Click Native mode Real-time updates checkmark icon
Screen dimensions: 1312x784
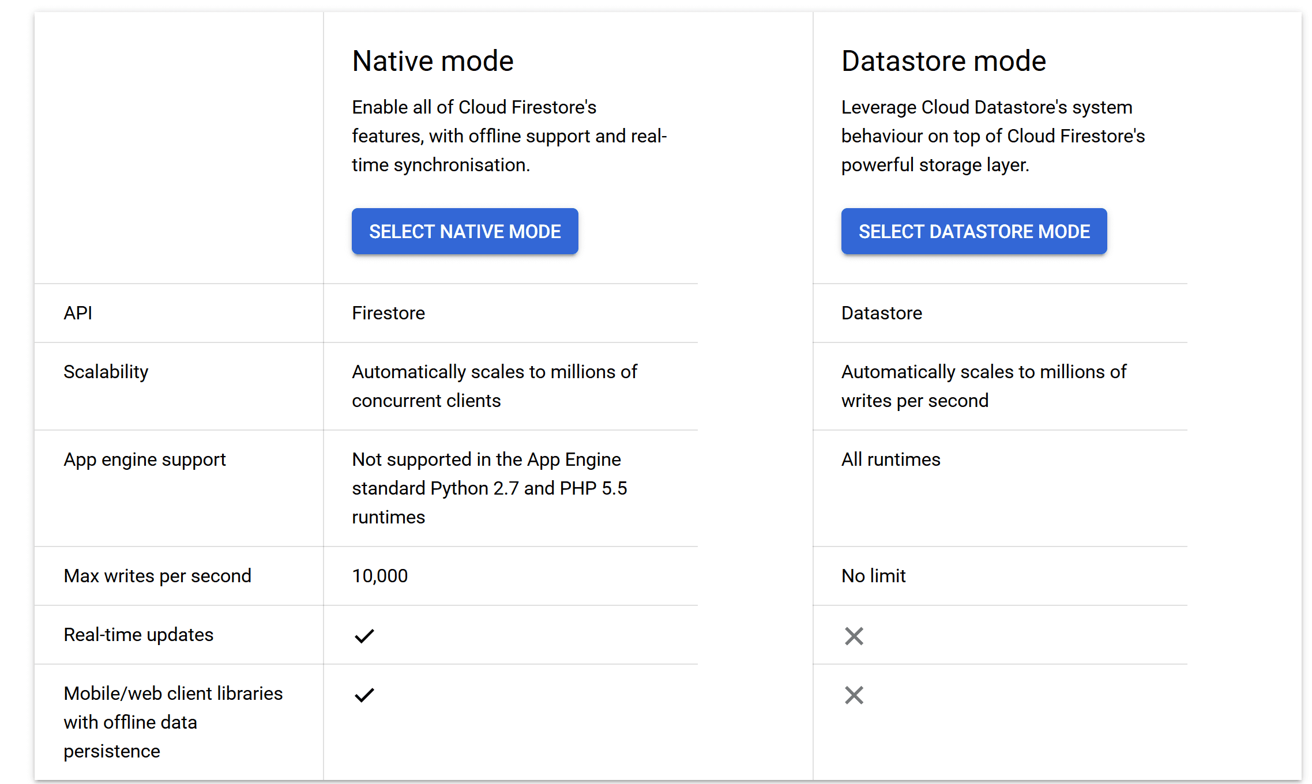click(x=364, y=636)
